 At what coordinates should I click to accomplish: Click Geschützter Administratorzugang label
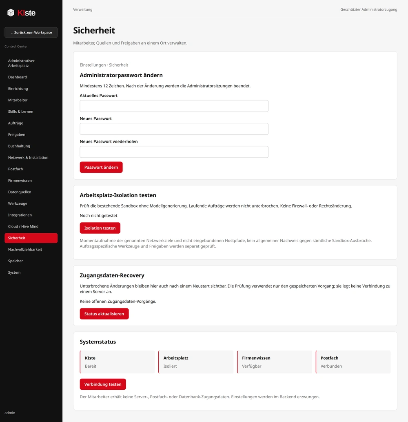(x=369, y=9)
